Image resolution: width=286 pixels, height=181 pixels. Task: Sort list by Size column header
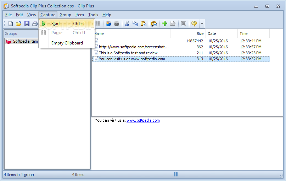tap(188, 34)
